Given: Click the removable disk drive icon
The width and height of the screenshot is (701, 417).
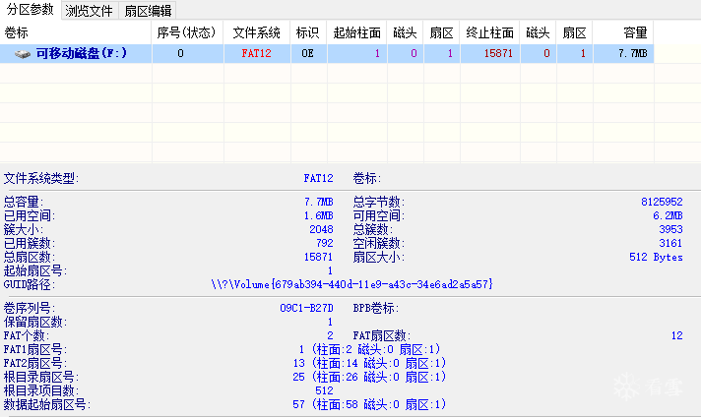Looking at the screenshot, I should pyautogui.click(x=22, y=54).
